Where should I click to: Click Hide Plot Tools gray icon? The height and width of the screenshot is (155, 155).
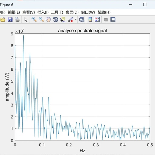[x=106, y=19]
